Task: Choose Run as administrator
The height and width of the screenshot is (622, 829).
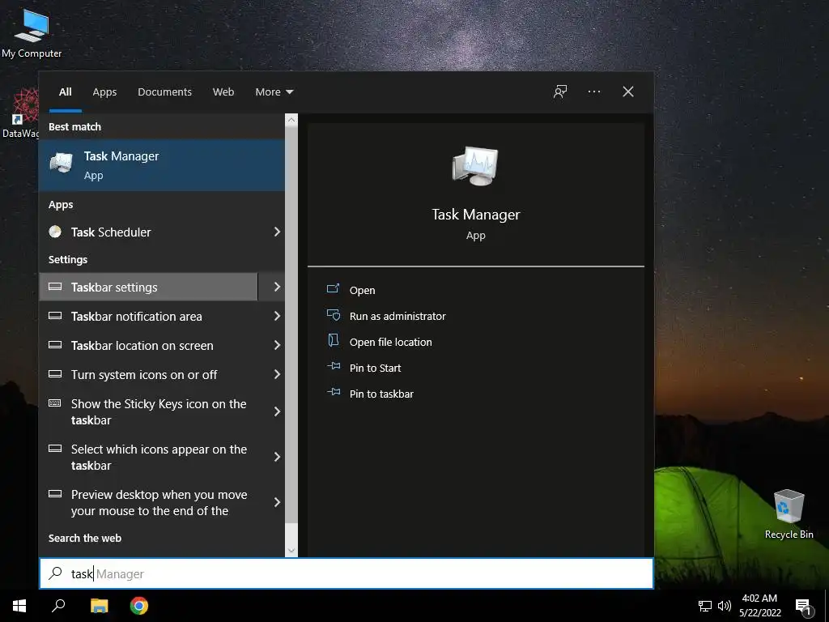Action: pos(397,316)
